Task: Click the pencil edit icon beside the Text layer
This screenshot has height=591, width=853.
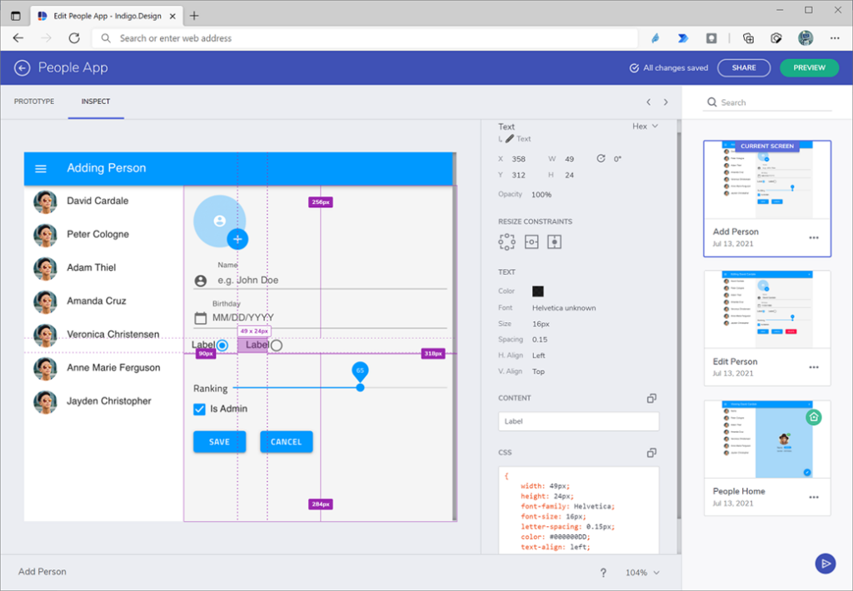Action: pos(509,138)
